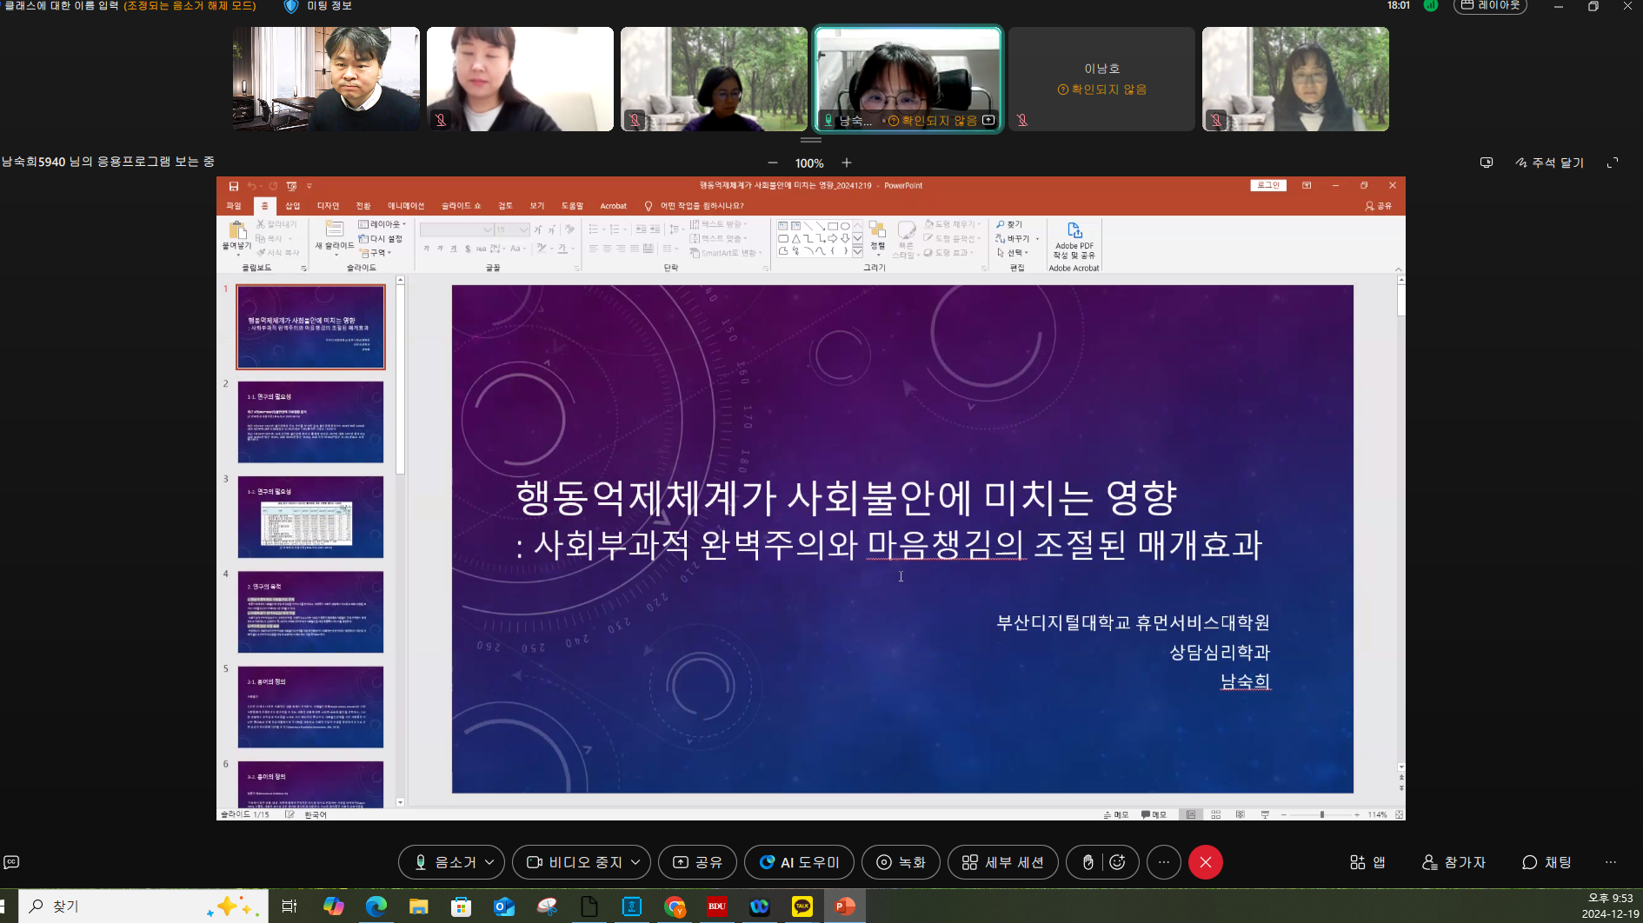This screenshot has width=1643, height=923.
Task: Toggle comments 메모 speech-bubble in status bar
Action: 1154,814
